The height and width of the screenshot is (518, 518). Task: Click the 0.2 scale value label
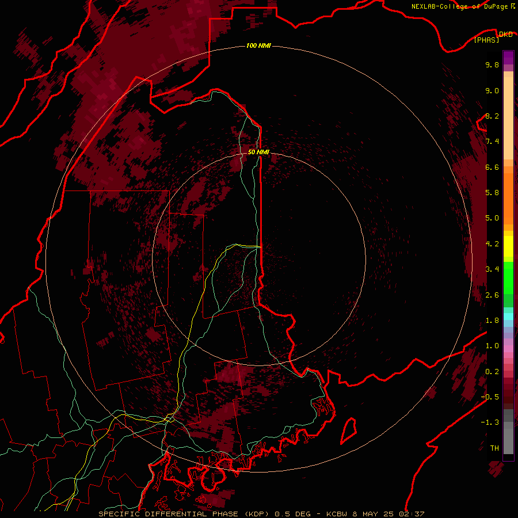point(492,372)
